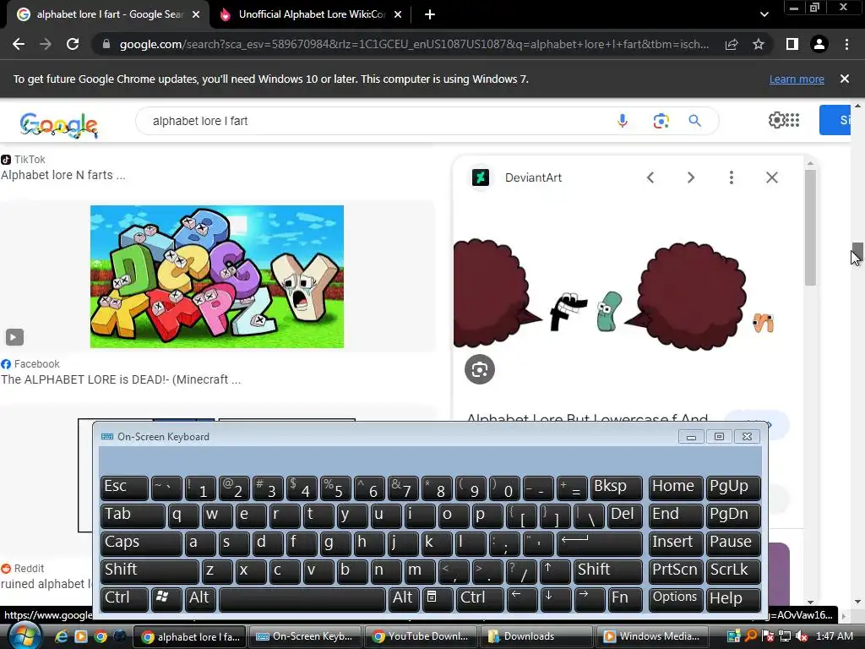Show previous image in preview panel
Viewport: 865px width, 649px height.
click(x=650, y=177)
